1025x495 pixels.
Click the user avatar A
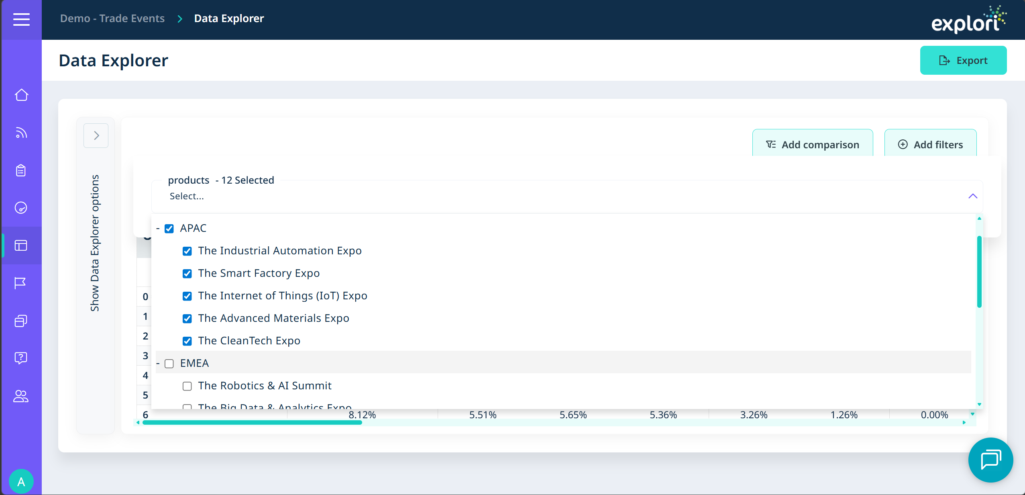pyautogui.click(x=21, y=481)
